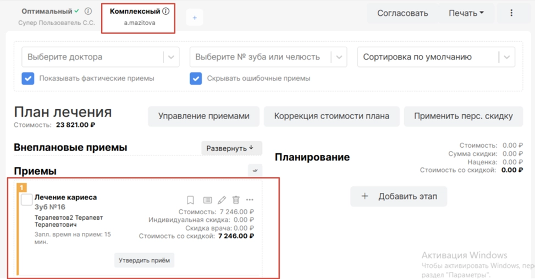
Task: Edit the Лечение кариеса appointment with the pencil icon
Action: [x=222, y=200]
